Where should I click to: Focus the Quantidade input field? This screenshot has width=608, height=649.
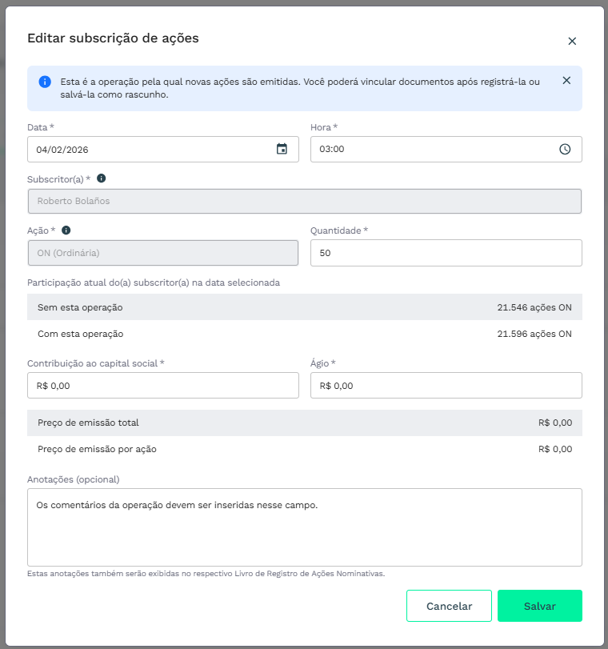coord(446,253)
